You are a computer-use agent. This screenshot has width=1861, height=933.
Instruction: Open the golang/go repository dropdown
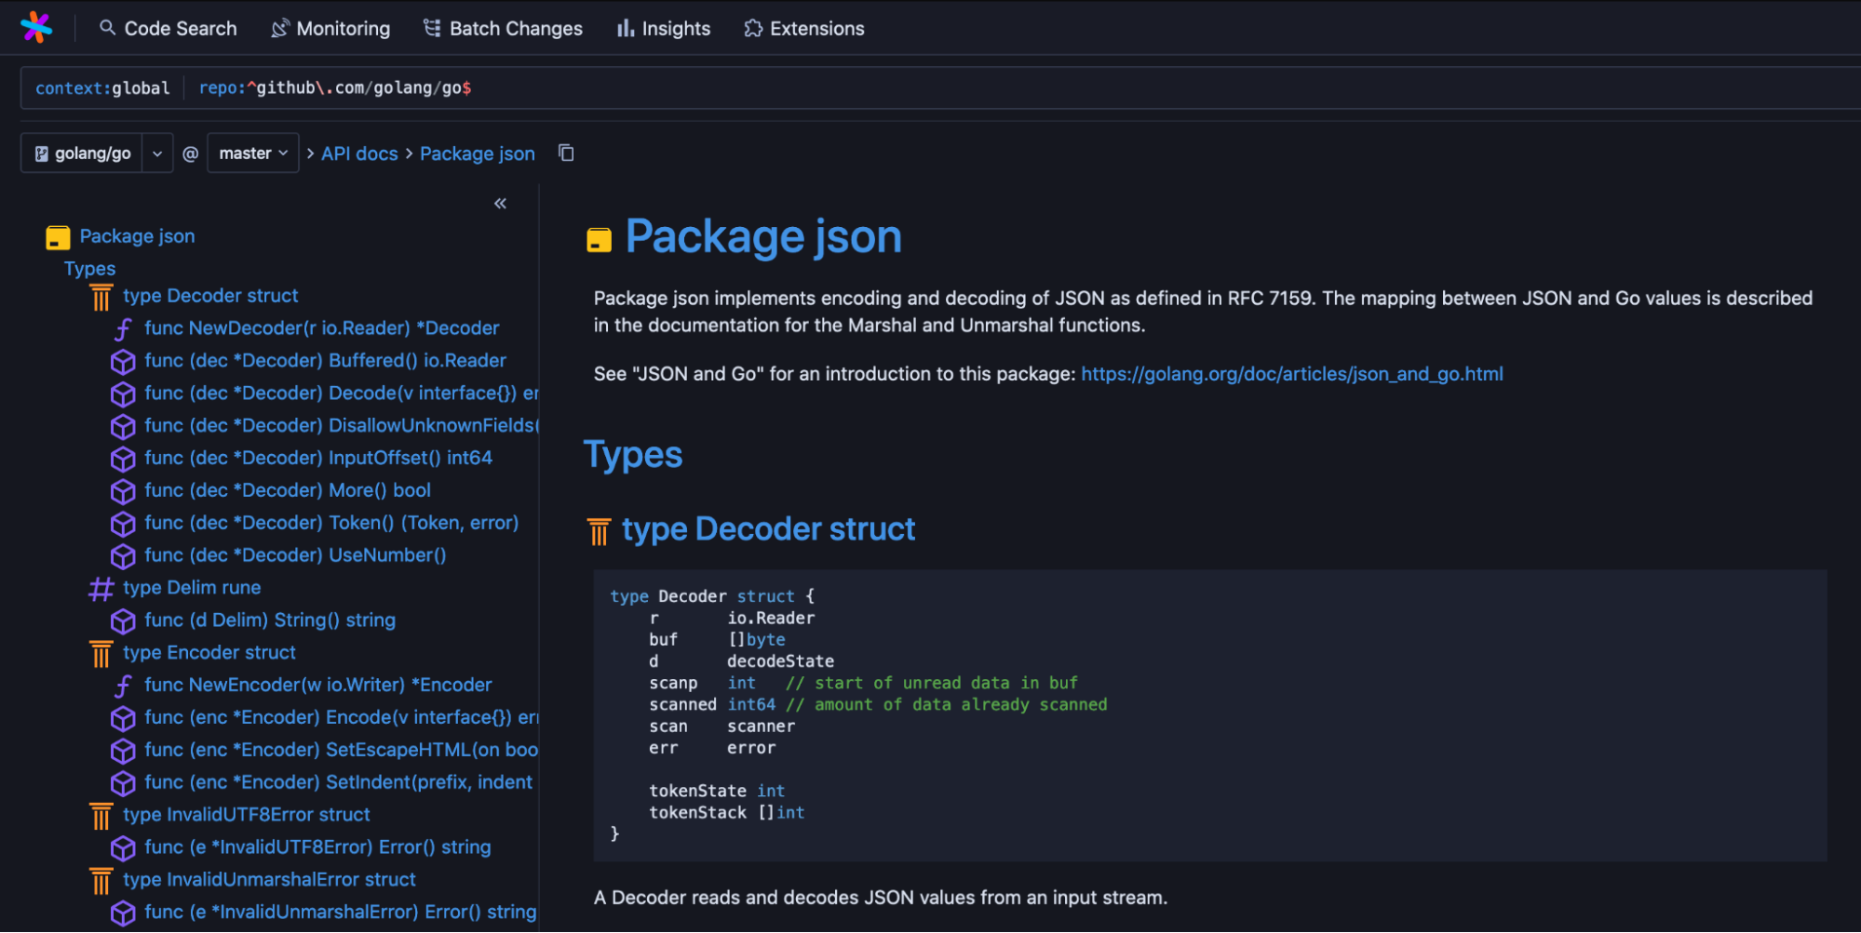click(x=156, y=153)
